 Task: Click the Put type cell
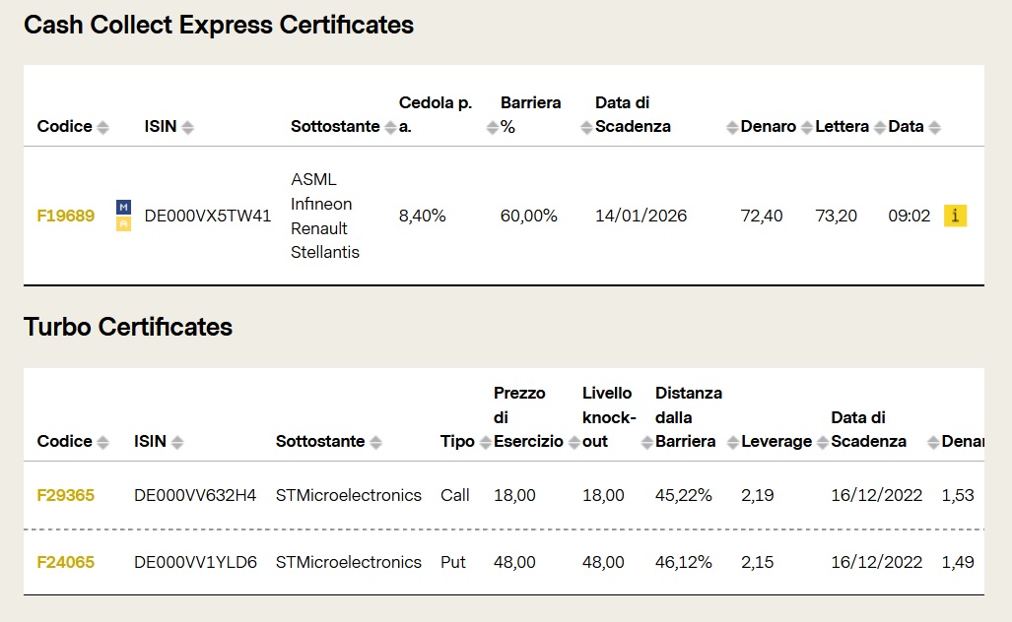(453, 562)
